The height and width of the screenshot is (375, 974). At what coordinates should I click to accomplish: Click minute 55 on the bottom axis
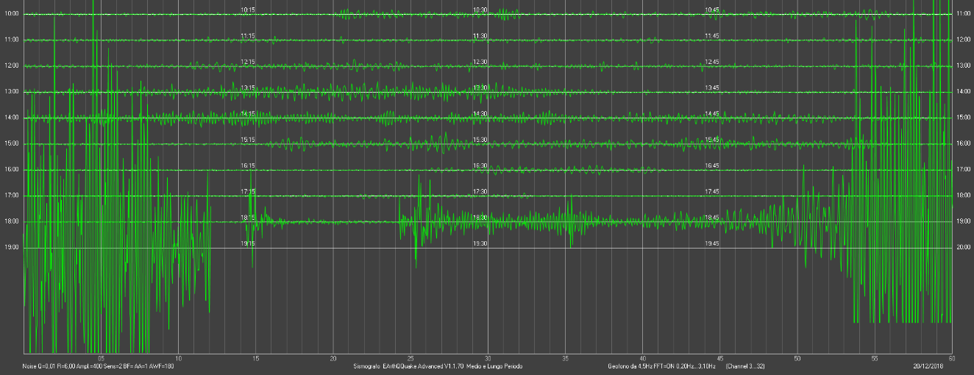point(875,359)
